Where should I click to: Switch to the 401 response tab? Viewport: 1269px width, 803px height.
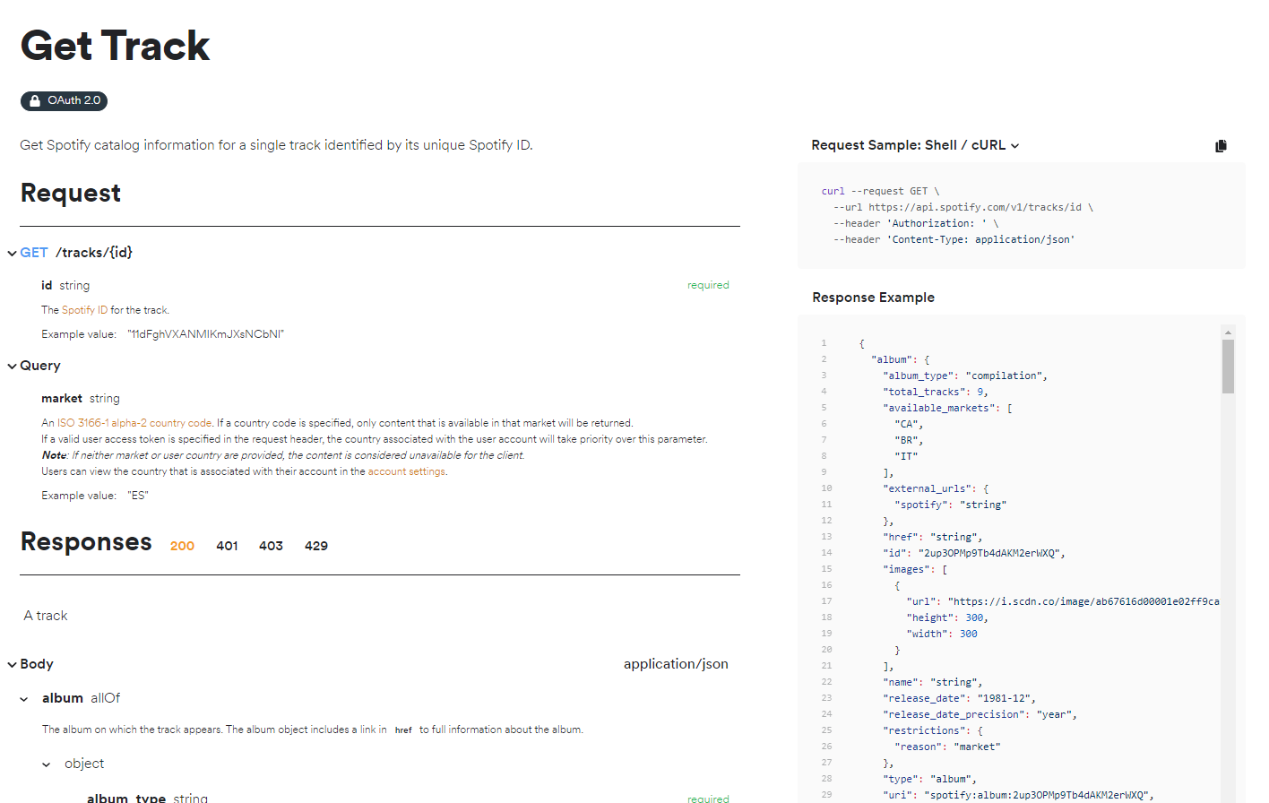(227, 546)
